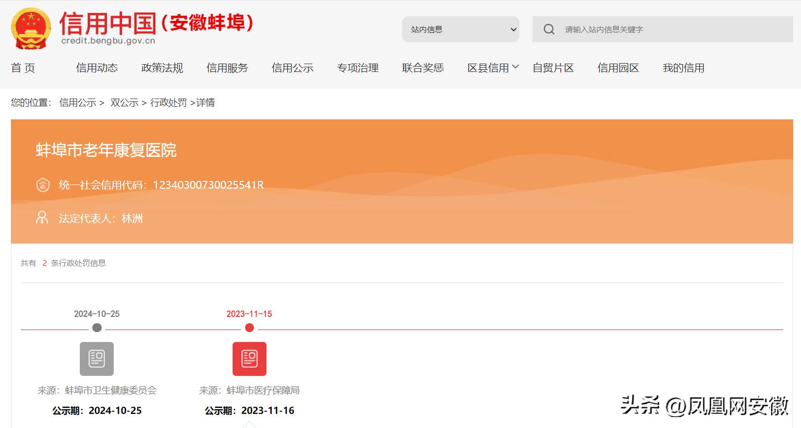Select the 2023-11-15 red timeline dot
Screen dimensions: 801x428
tap(249, 328)
